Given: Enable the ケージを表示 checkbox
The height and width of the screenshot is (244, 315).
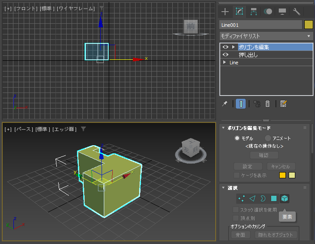Looking at the screenshot, I should click(x=236, y=175).
